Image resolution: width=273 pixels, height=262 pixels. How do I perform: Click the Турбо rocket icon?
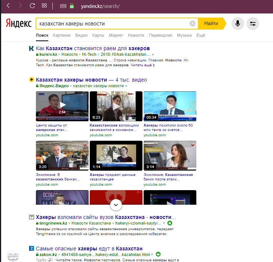[50, 260]
